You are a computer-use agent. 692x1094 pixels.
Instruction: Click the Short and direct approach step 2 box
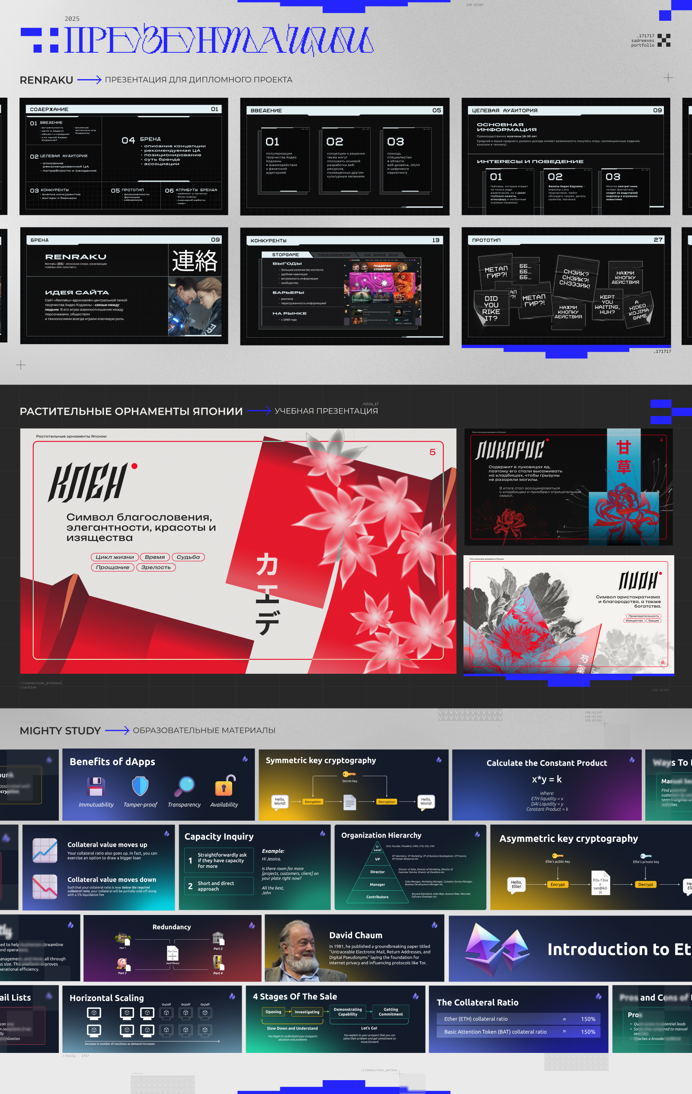(x=218, y=886)
